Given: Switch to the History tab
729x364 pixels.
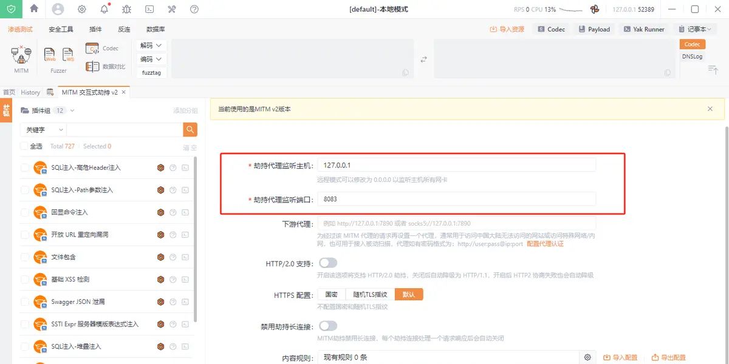Looking at the screenshot, I should [x=30, y=92].
